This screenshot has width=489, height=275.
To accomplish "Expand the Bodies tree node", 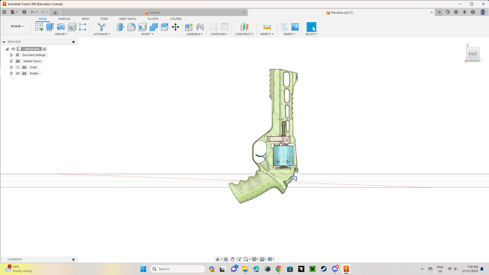I will coord(11,73).
